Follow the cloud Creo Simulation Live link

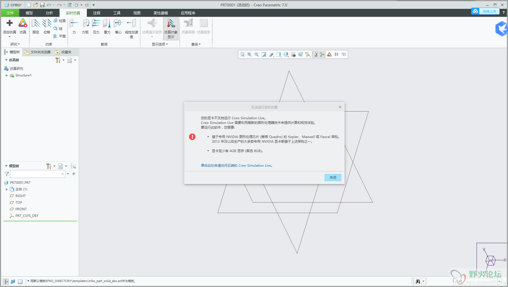236,166
